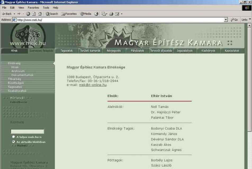The height and width of the screenshot is (169, 252).
Task: Click the Print toolbar icon
Action: point(111,14)
